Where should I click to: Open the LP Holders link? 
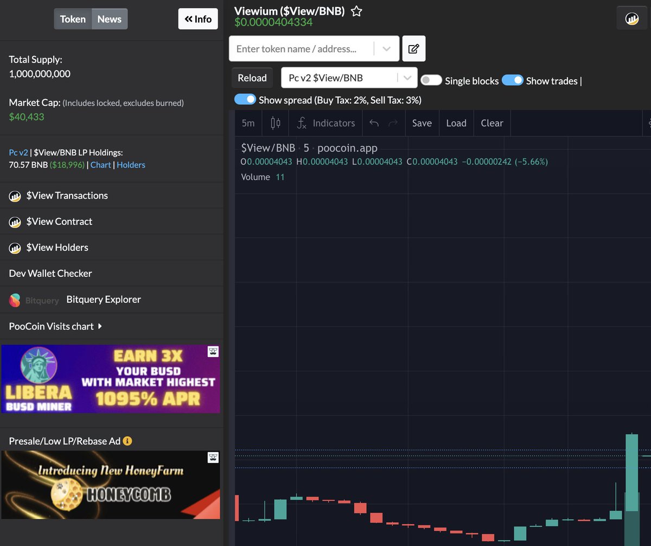point(131,164)
